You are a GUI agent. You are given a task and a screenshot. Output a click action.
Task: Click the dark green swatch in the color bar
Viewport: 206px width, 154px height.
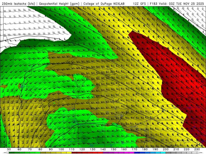coord(12,153)
